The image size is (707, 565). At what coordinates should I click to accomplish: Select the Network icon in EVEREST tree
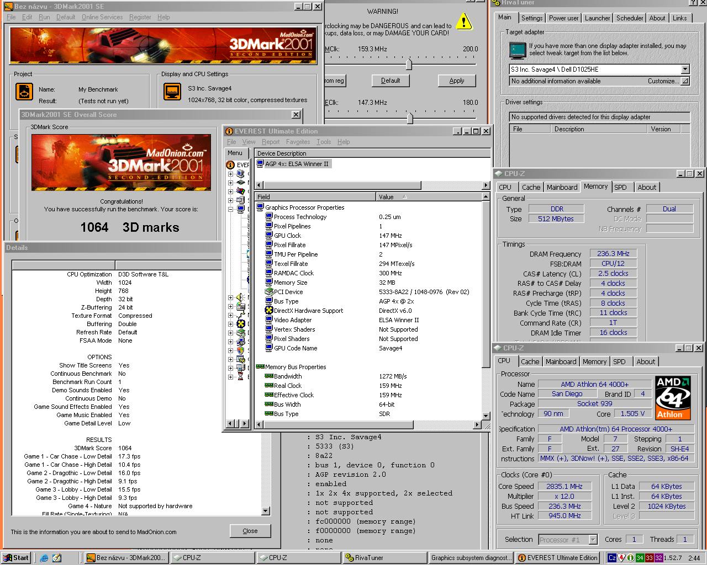point(241,315)
